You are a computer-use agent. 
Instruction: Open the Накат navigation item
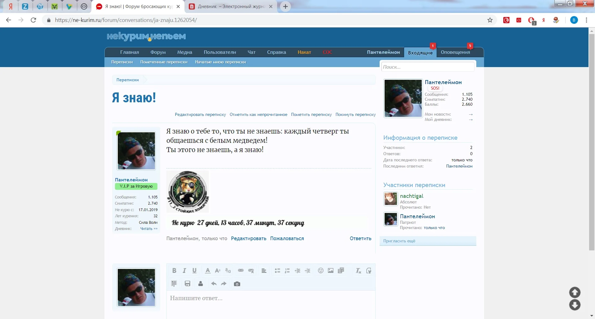click(304, 52)
